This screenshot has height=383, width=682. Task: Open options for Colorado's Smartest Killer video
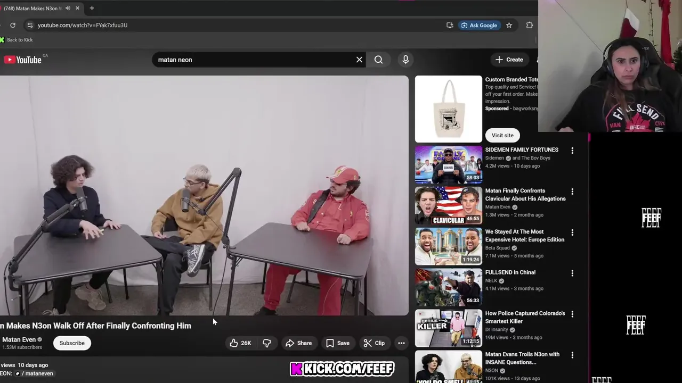(572, 314)
